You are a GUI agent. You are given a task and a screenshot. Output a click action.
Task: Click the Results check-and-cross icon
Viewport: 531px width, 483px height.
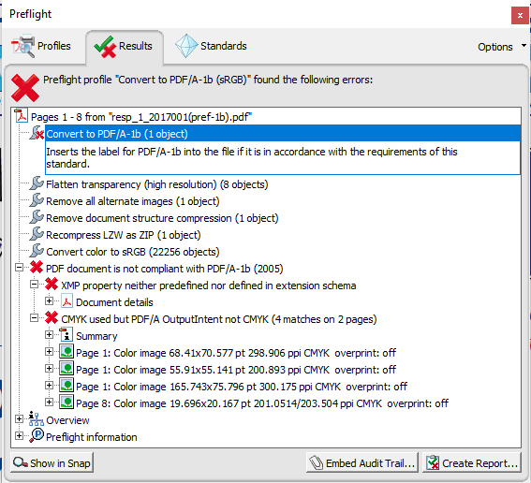[x=105, y=47]
